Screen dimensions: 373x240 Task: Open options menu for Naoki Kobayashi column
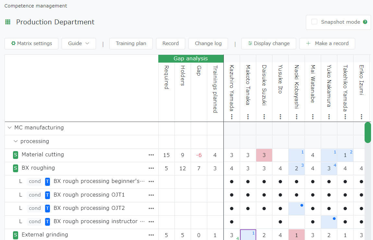coord(296,116)
